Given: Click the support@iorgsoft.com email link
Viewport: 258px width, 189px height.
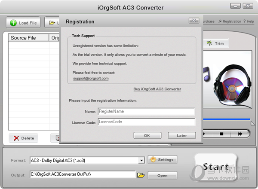Looking at the screenshot, I should (91, 78).
